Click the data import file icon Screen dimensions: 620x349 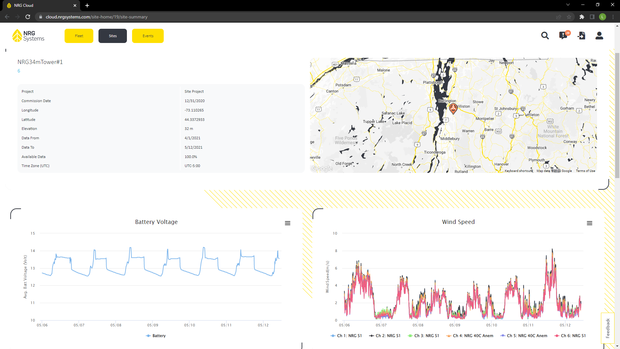[x=582, y=36]
